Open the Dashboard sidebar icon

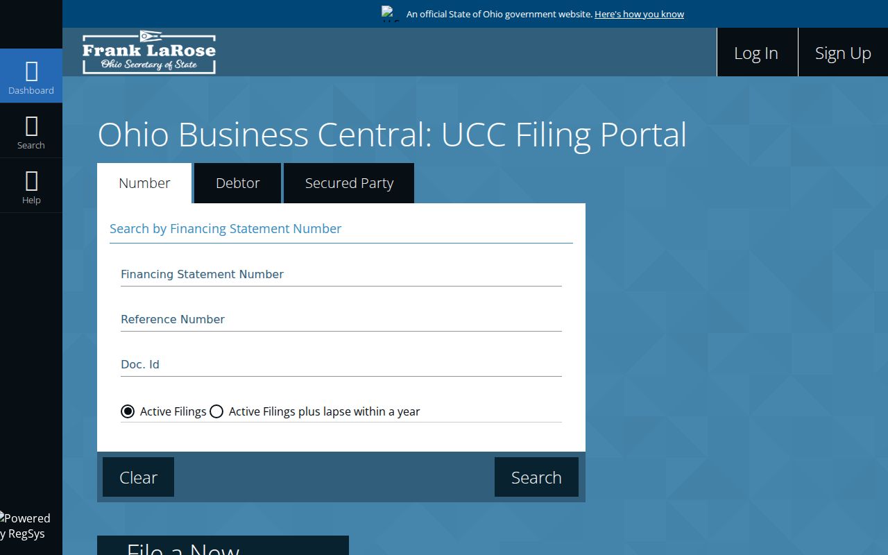(x=31, y=76)
